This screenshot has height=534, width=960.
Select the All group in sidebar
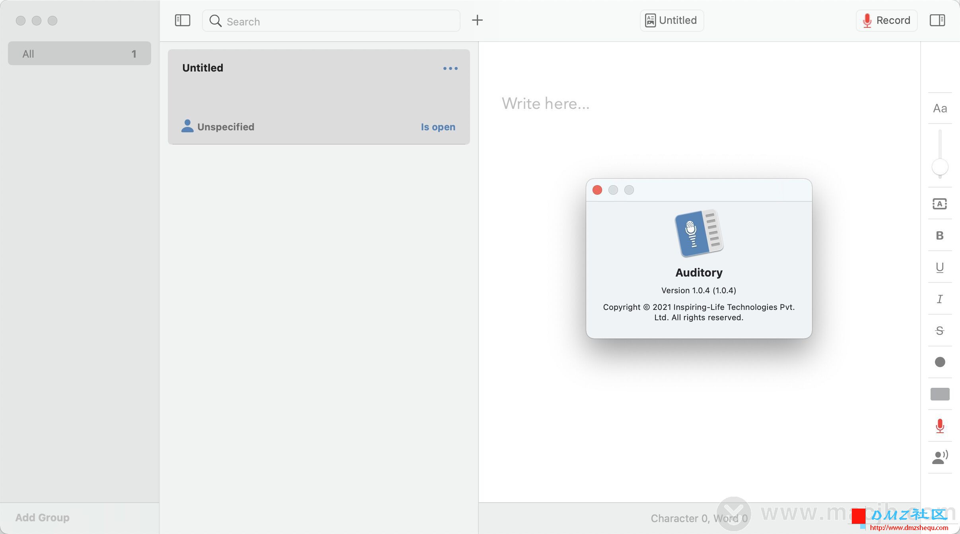(x=80, y=53)
